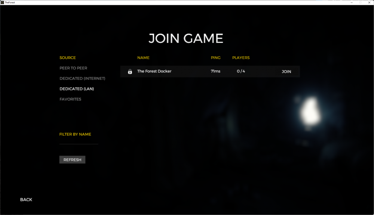374x215 pixels.
Task: Click the 71ms ping value
Action: coord(215,71)
